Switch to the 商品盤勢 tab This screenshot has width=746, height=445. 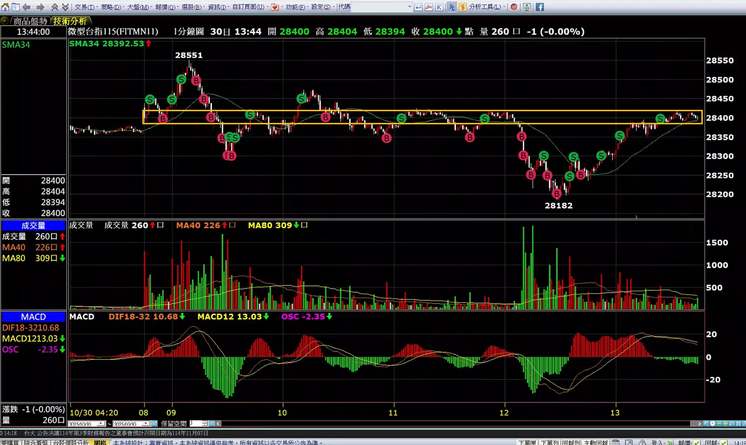pos(30,21)
